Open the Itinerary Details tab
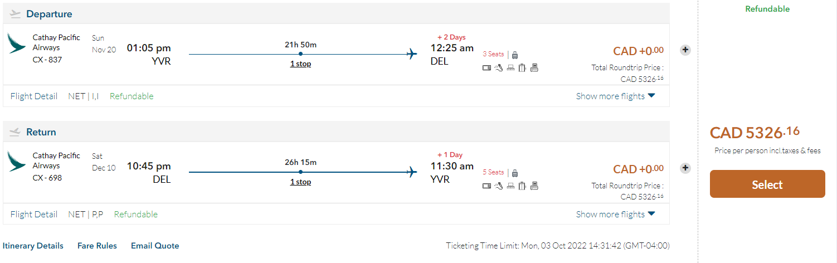The height and width of the screenshot is (263, 837). 33,246
